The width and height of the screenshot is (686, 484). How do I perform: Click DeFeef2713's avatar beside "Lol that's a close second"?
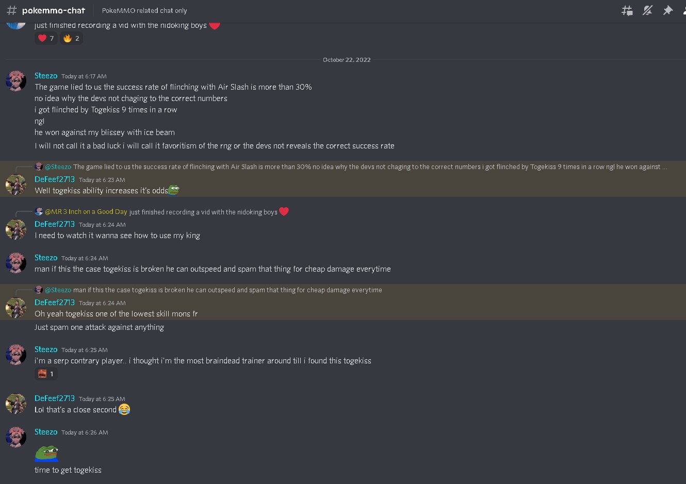[16, 404]
